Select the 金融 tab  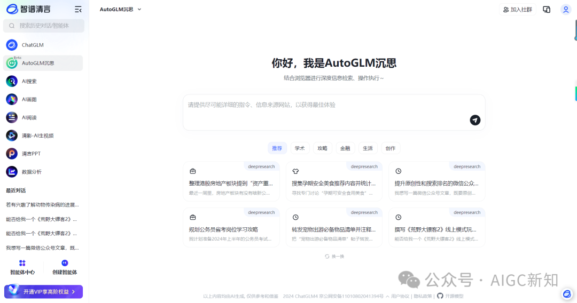(x=345, y=148)
